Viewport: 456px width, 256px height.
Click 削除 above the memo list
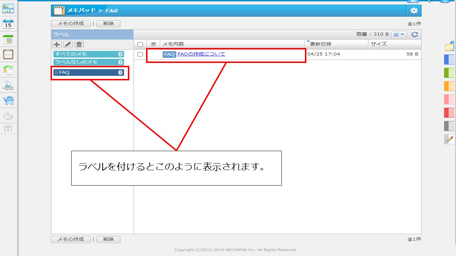pos(108,24)
